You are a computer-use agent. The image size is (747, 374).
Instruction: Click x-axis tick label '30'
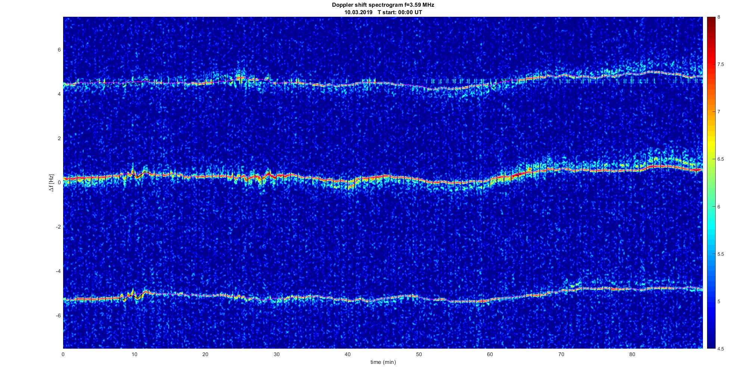(276, 354)
